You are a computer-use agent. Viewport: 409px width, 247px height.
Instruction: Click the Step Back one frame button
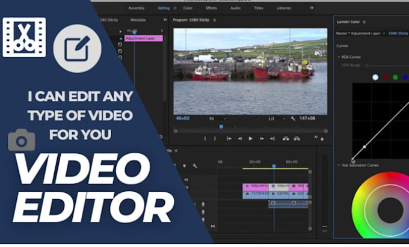tap(240, 139)
